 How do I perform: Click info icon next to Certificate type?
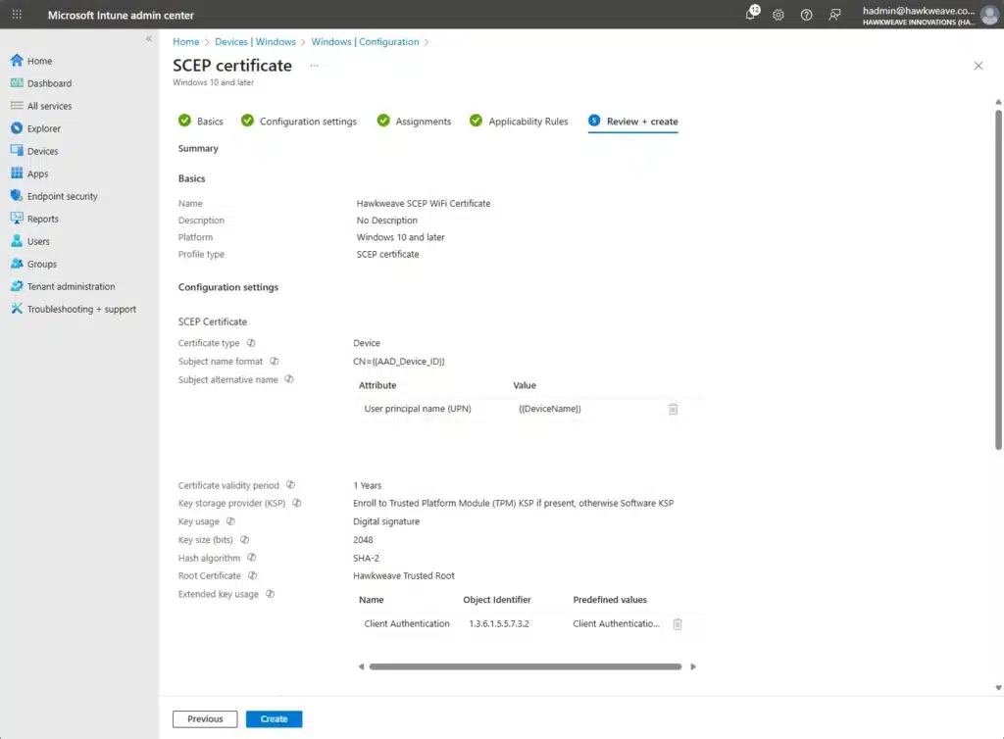pyautogui.click(x=251, y=343)
